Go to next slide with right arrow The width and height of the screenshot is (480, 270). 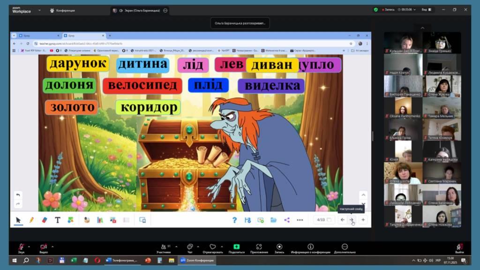(x=352, y=220)
